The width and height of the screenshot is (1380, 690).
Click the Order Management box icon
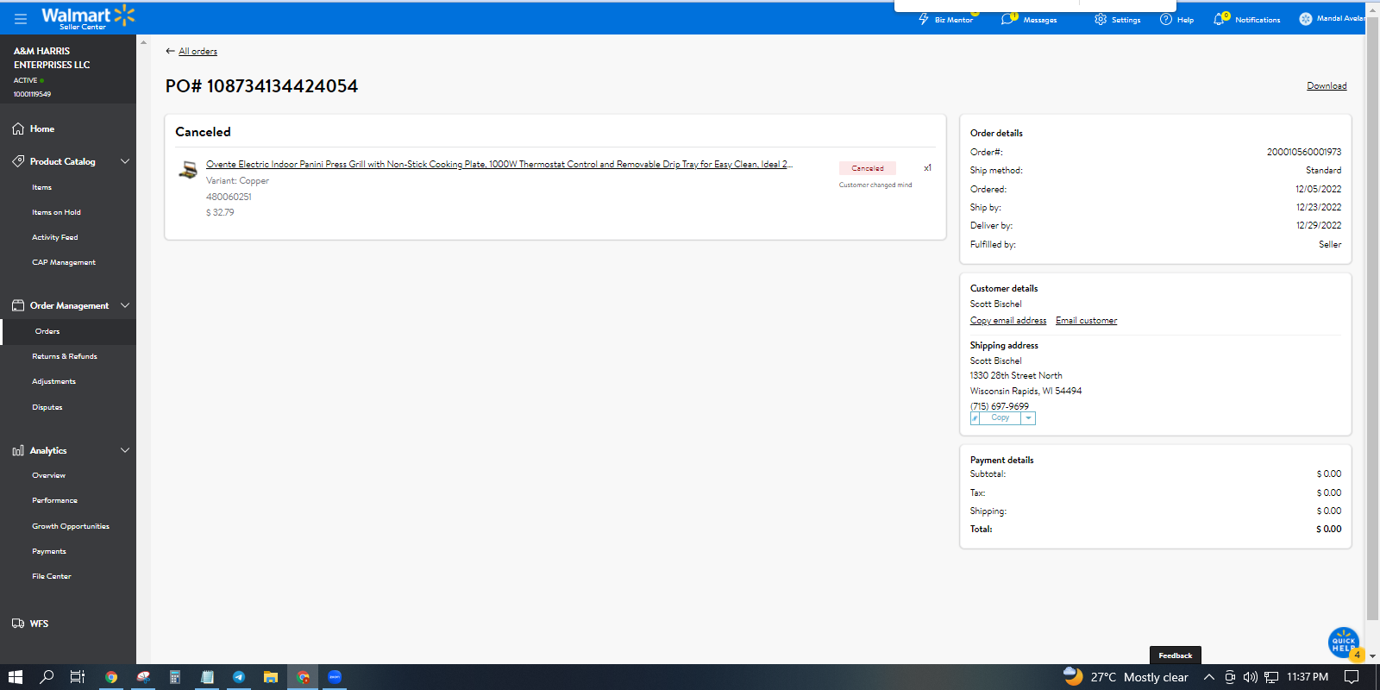click(18, 305)
